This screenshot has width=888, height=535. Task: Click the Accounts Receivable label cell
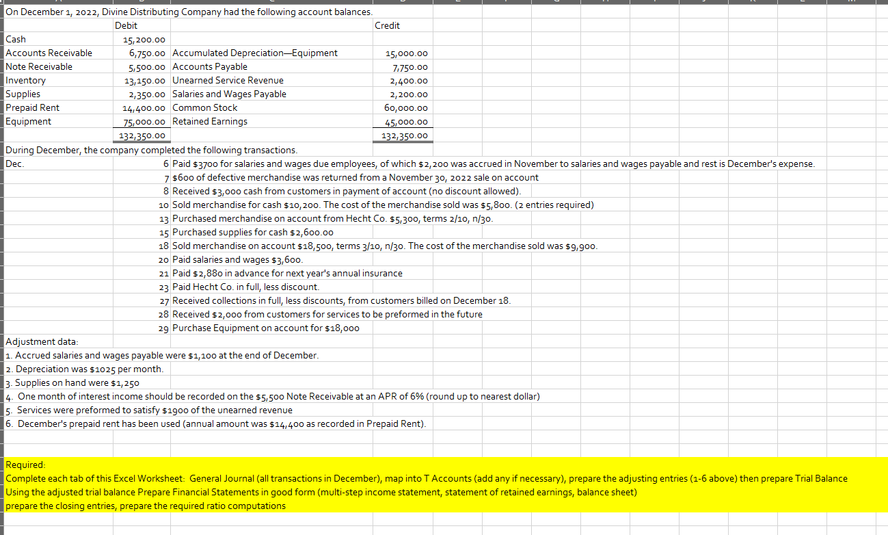pos(49,53)
